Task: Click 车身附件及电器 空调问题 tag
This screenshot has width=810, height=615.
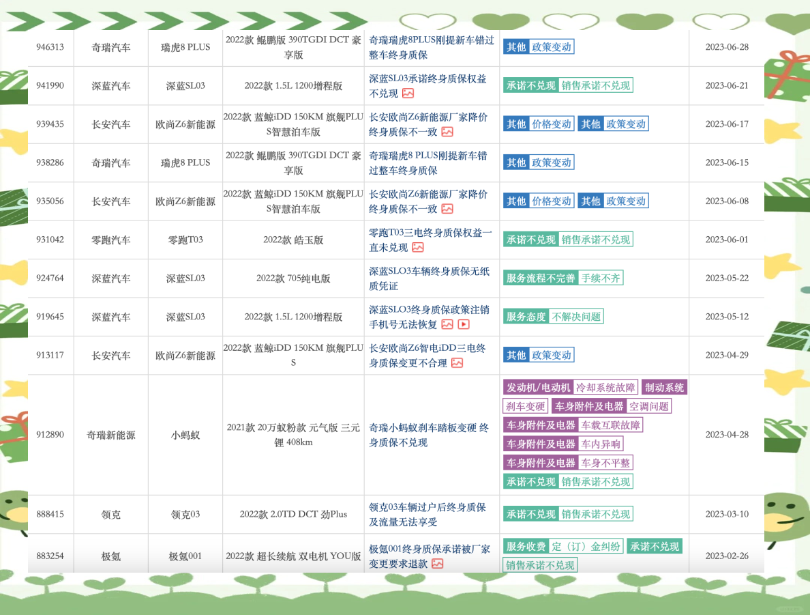Action: tap(612, 407)
